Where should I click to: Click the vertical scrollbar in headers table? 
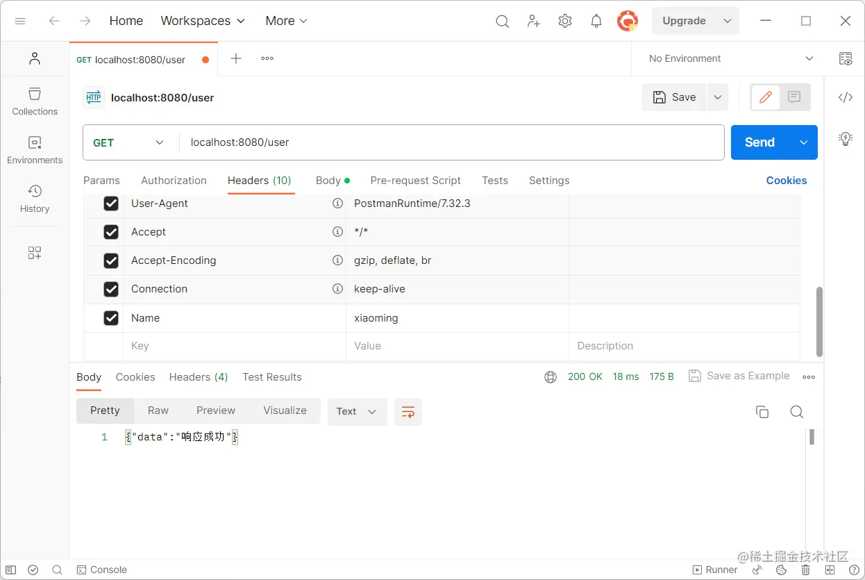click(819, 321)
